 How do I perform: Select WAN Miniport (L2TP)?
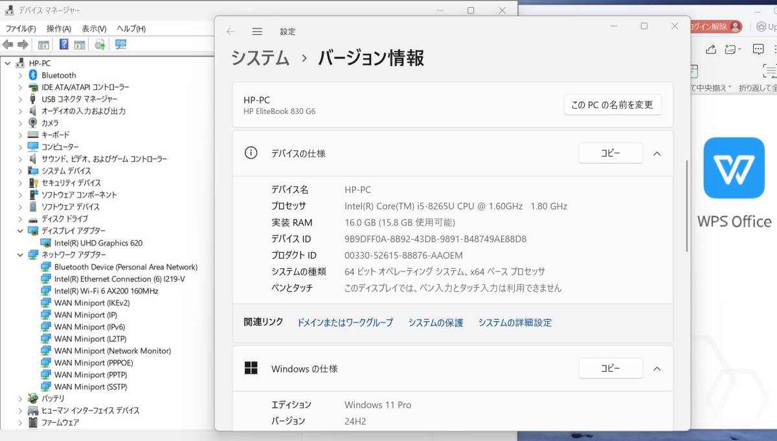(90, 339)
